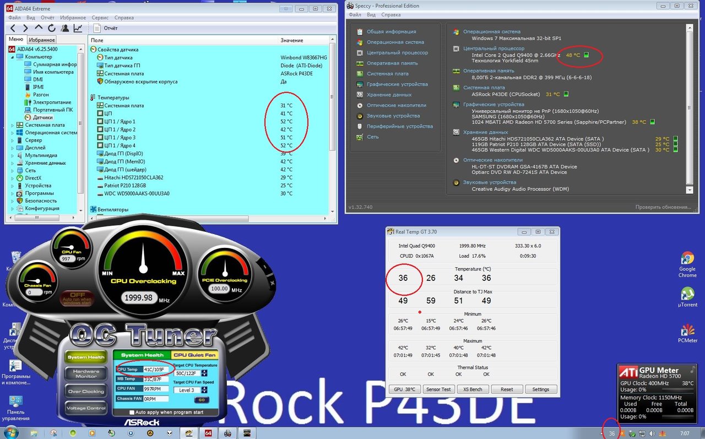Expand the Безопасность tree node
Image resolution: width=705 pixels, height=439 pixels.
click(x=13, y=201)
